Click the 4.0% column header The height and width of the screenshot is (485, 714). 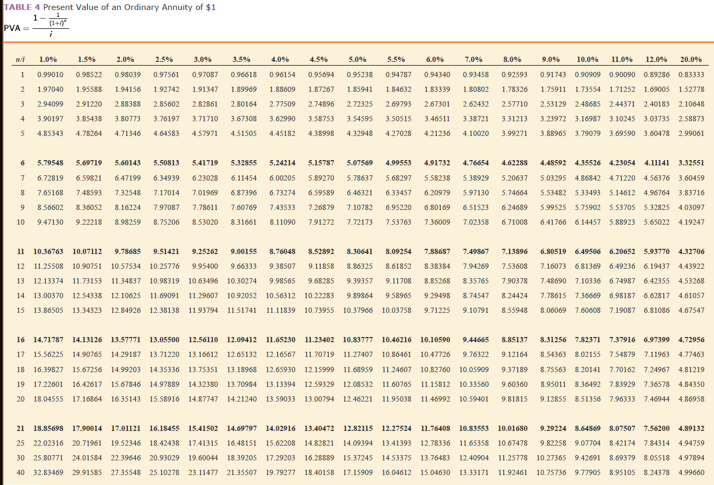tap(280, 59)
